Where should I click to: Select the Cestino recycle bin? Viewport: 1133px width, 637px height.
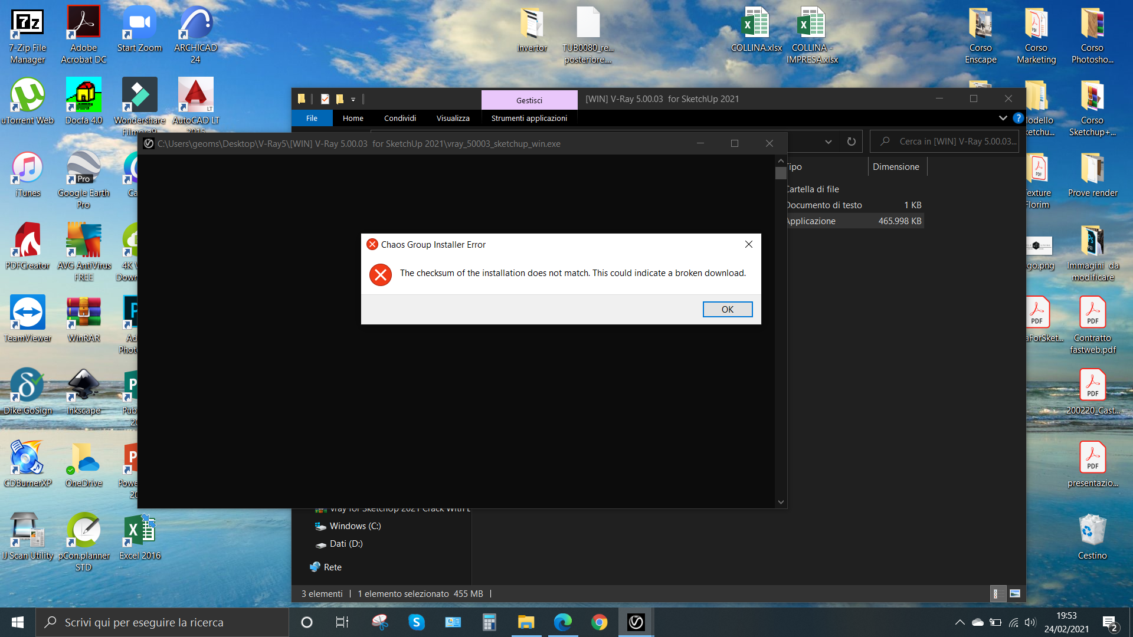click(x=1092, y=537)
